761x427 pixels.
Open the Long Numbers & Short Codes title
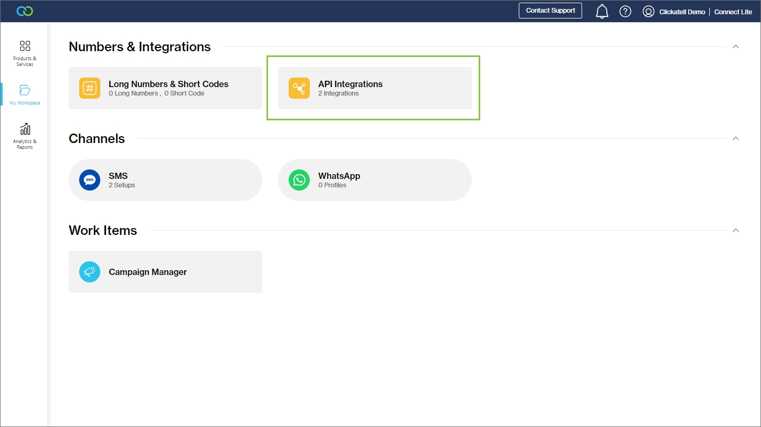(168, 84)
